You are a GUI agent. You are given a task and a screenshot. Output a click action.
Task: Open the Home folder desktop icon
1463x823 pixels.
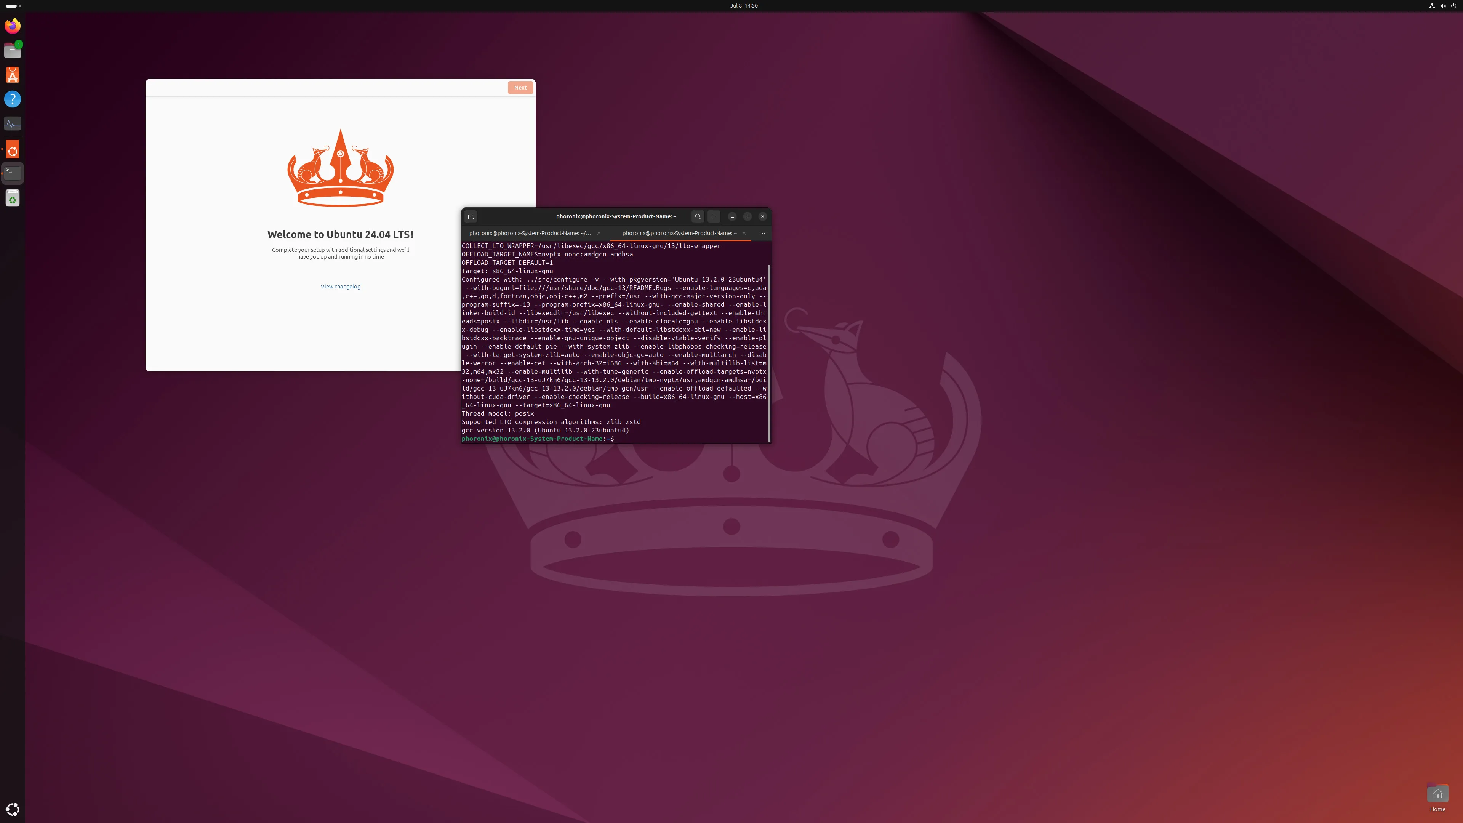point(1437,798)
